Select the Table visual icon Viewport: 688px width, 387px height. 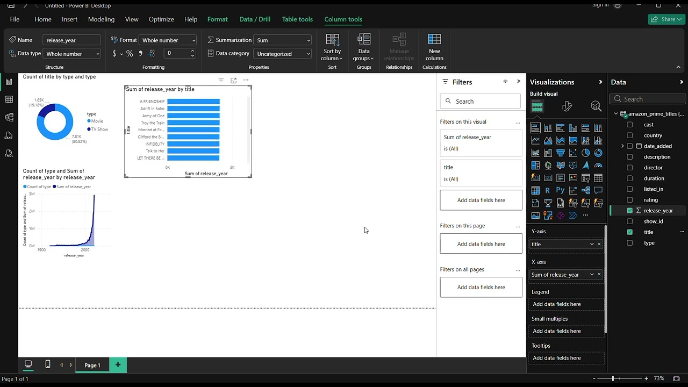598,177
